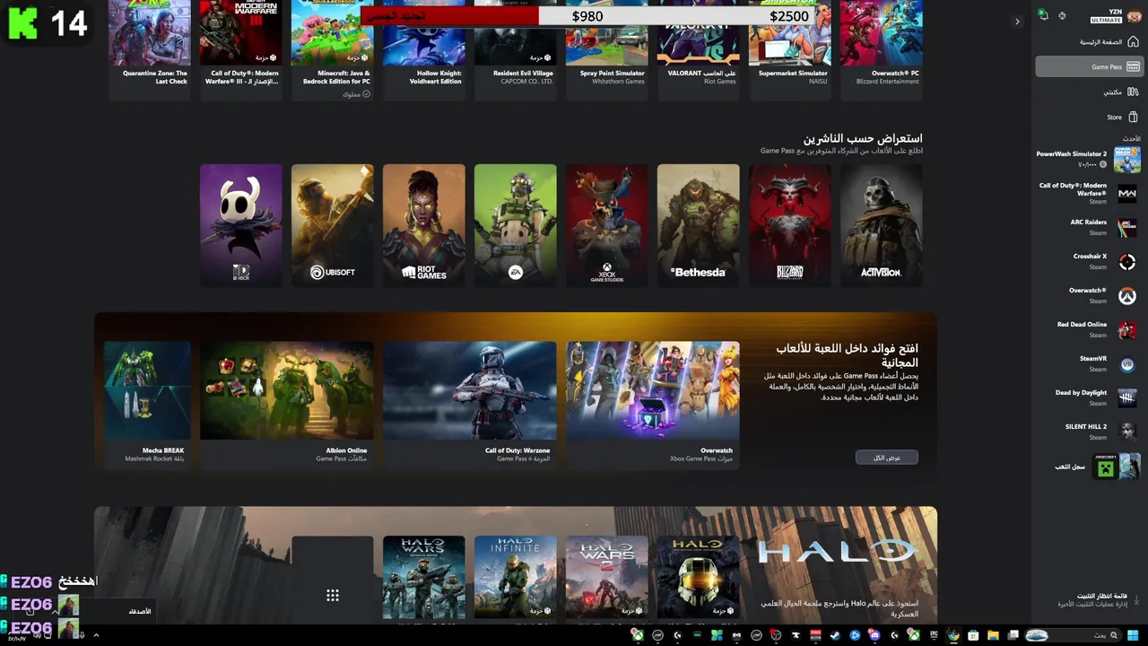Open the YZN profile avatar
This screenshot has width=1148, height=646.
pyautogui.click(x=1135, y=16)
